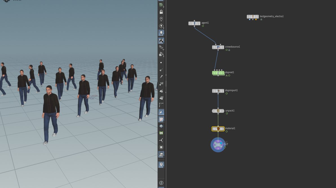The image size is (336, 188).
Task: Open the map pin marker dropdown
Action: (161, 164)
